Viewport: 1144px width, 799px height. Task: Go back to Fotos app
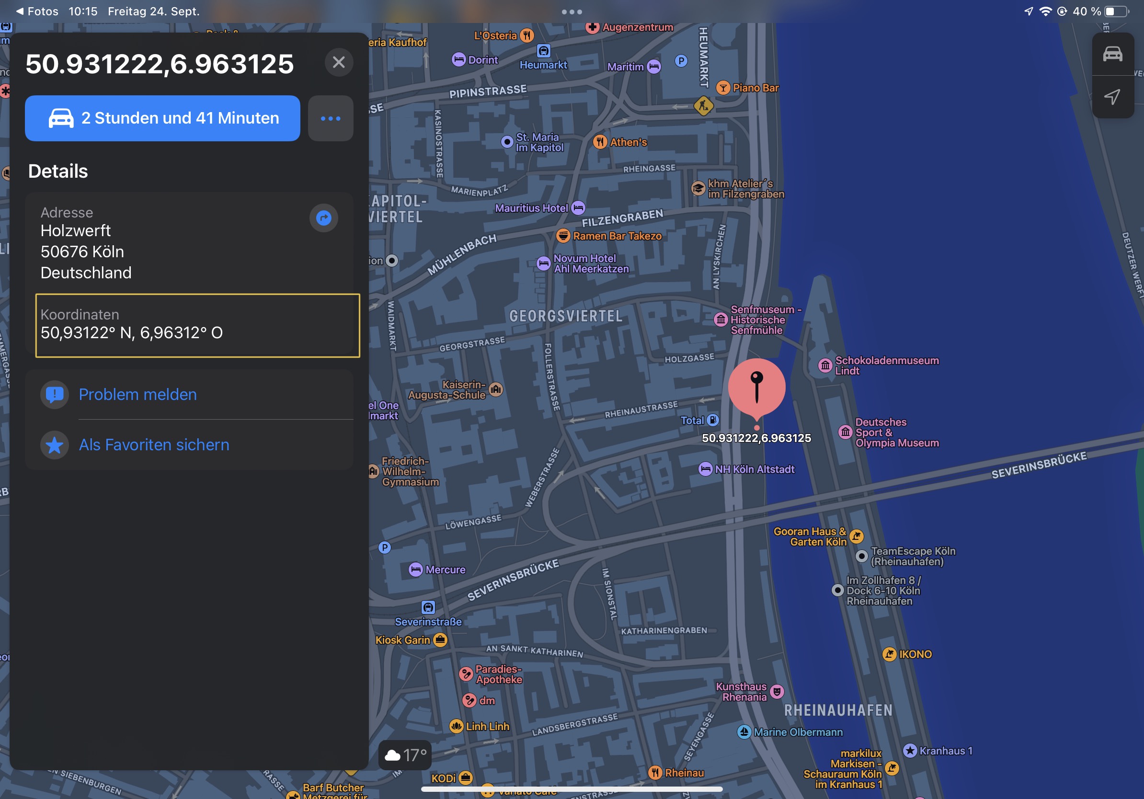[37, 11]
